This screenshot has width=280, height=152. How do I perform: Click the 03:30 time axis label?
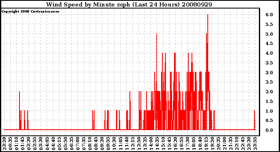(x=41, y=143)
